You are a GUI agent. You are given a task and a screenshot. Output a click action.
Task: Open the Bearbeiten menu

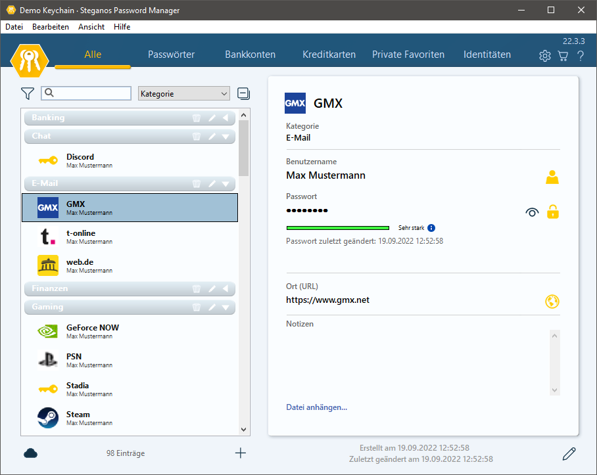[x=50, y=27]
